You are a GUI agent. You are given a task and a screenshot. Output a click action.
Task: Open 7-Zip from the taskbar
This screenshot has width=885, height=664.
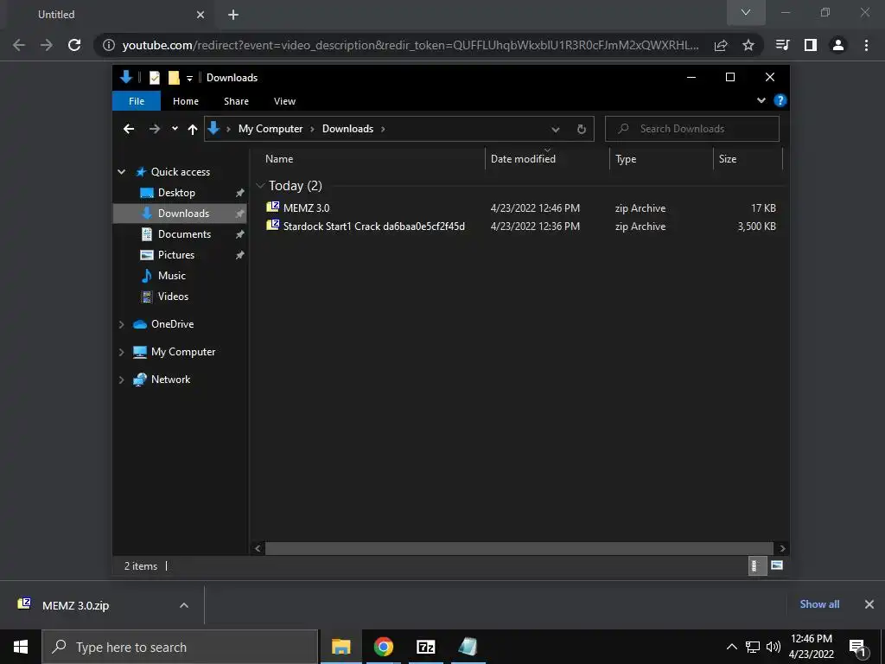pos(425,647)
